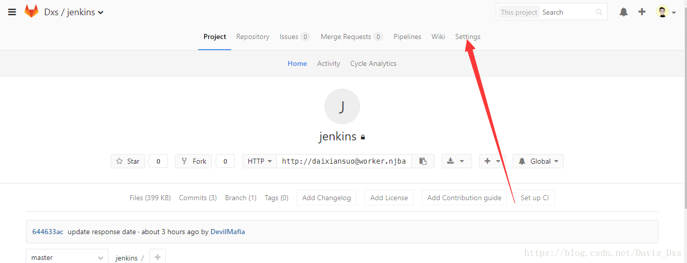
Task: Click Add Contribution guide button
Action: [464, 198]
